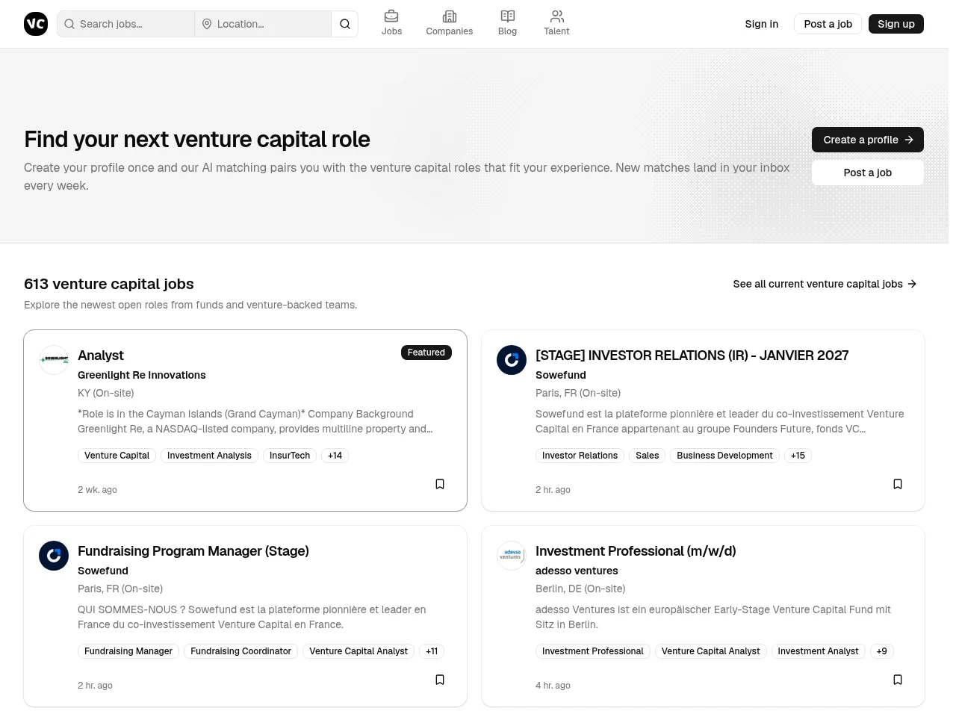Select the Fundraising Manager tag

[x=128, y=651]
